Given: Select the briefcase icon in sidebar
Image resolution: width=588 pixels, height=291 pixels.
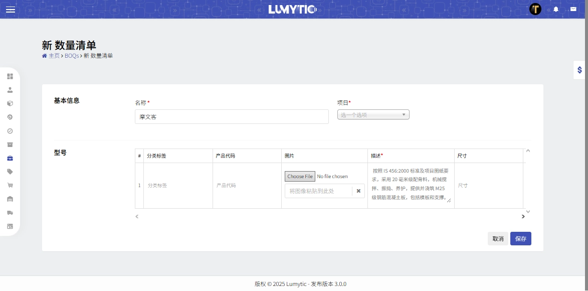Looking at the screenshot, I should coord(10,158).
